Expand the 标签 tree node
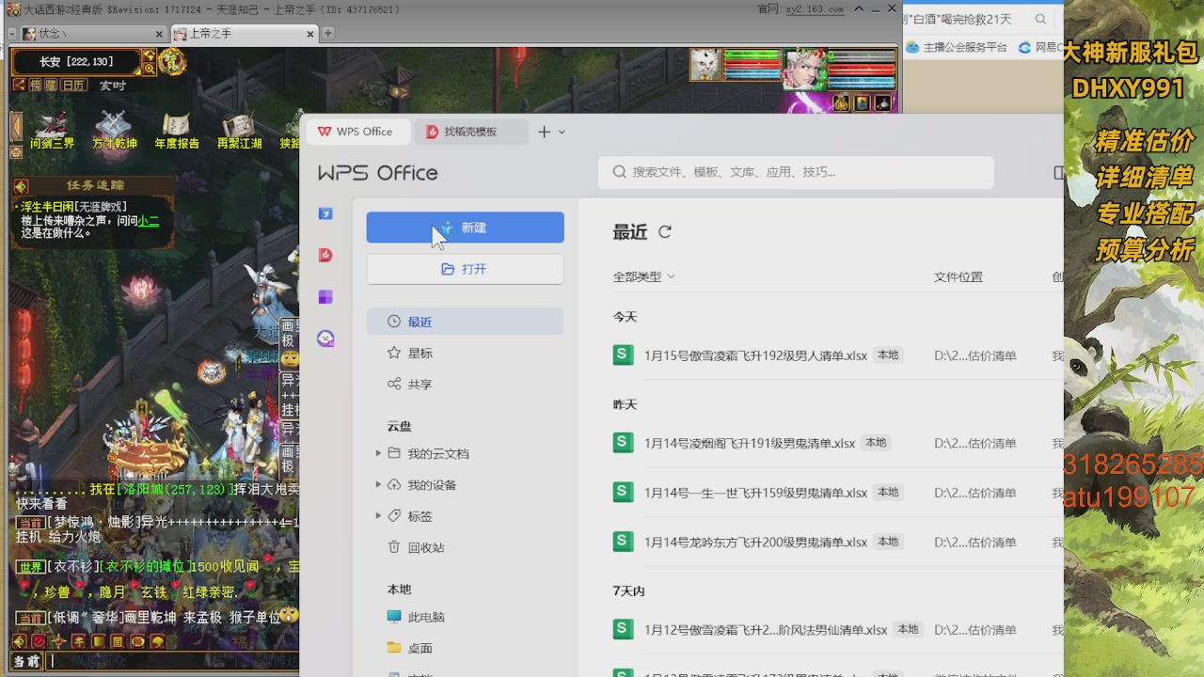Screen dimensions: 1204x677 tap(379, 515)
